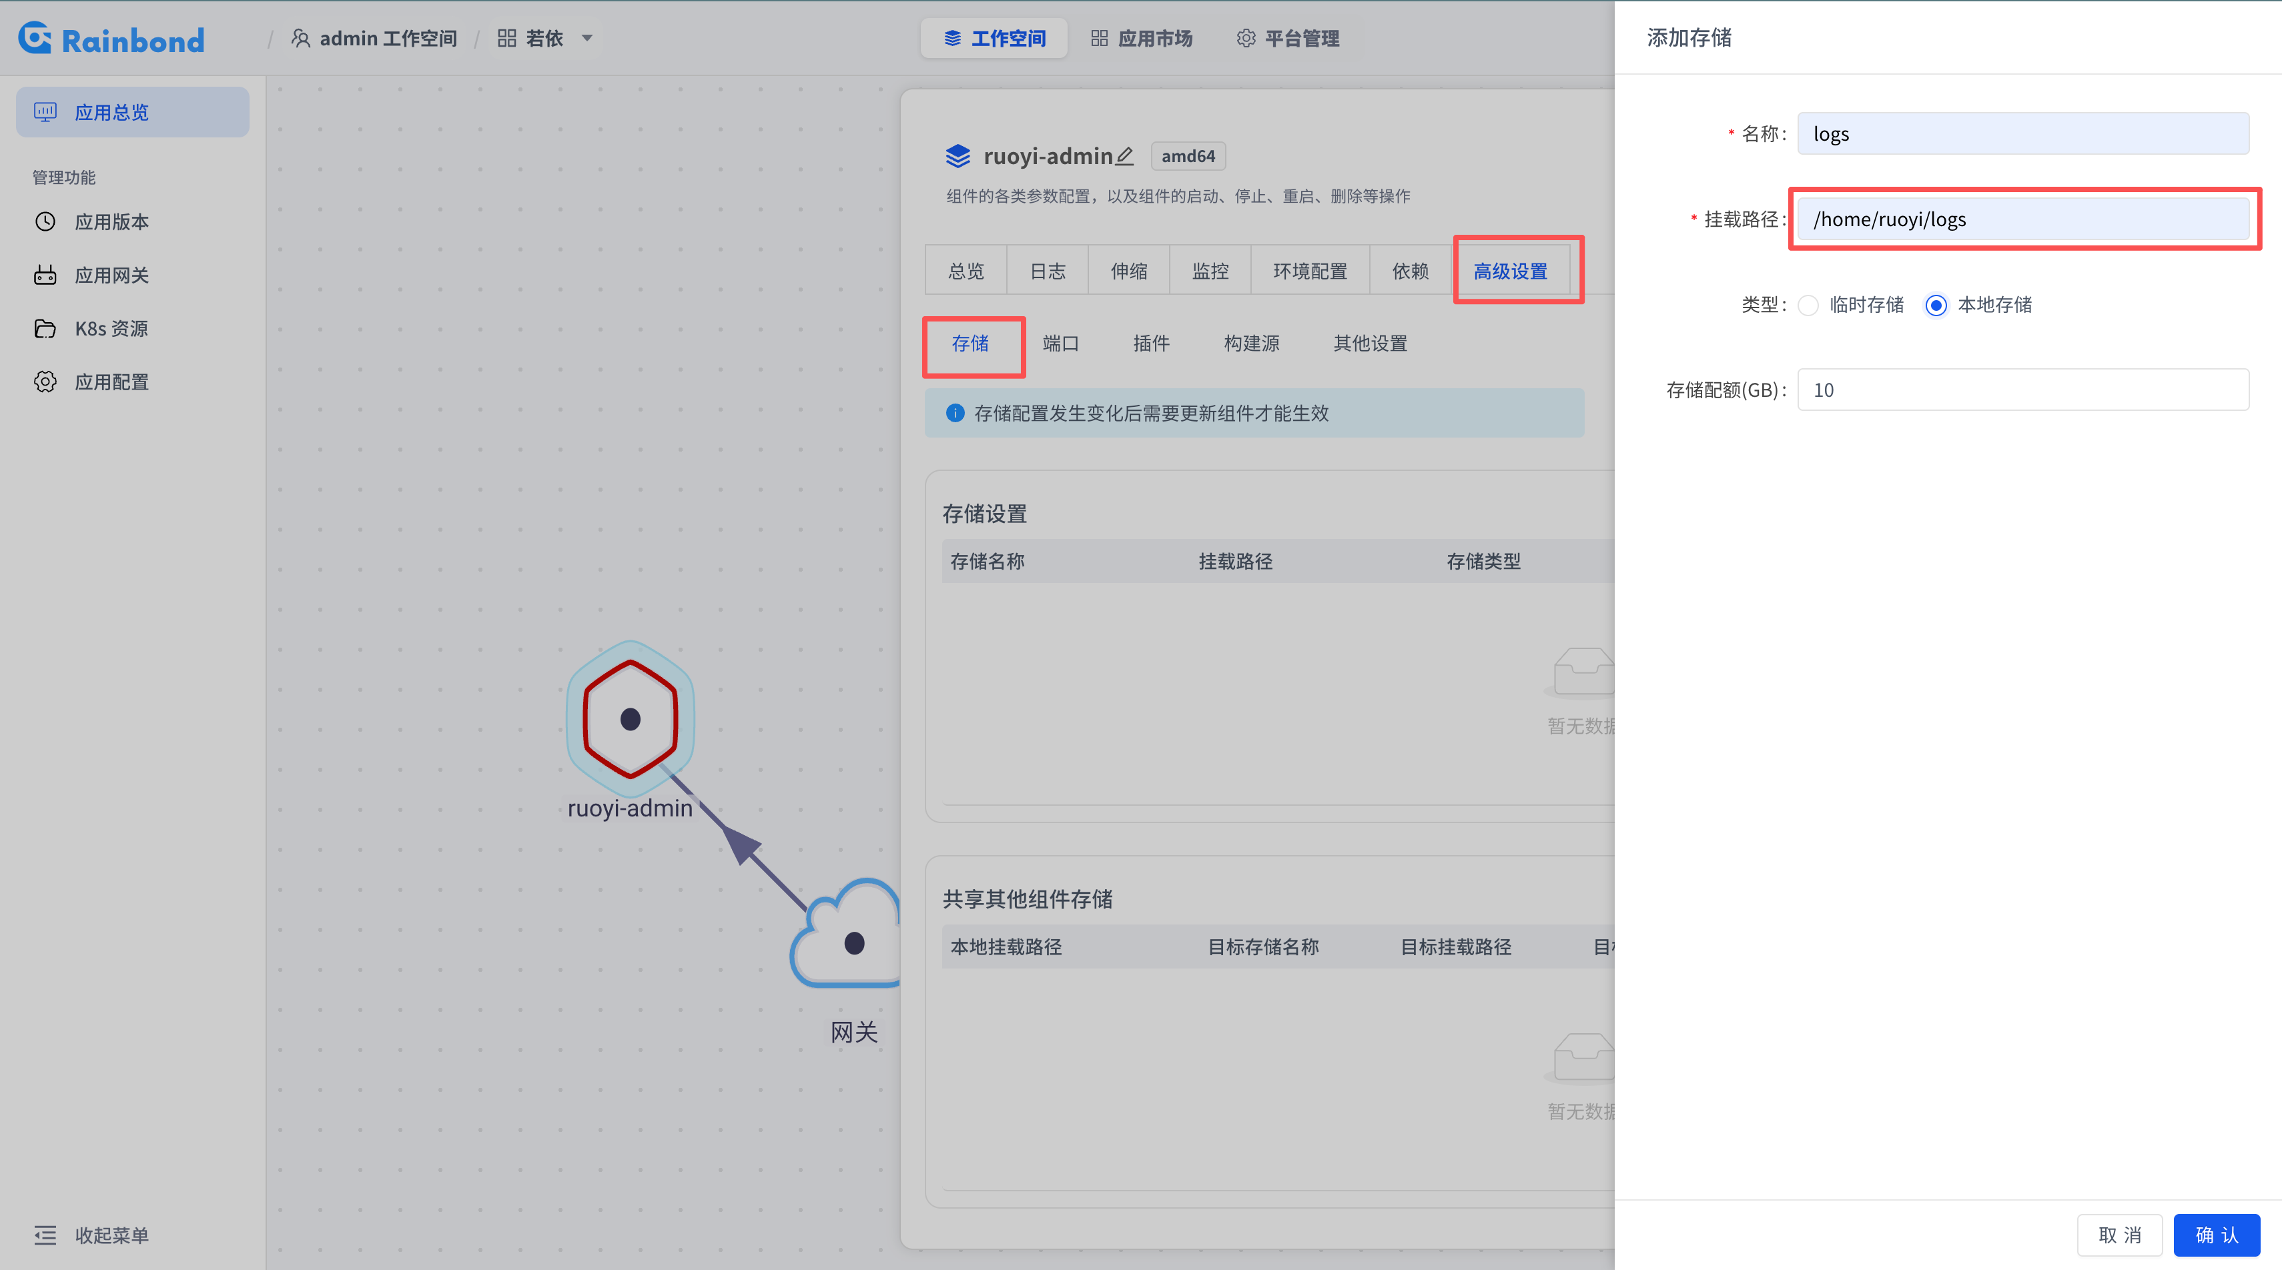The width and height of the screenshot is (2282, 1270).
Task: Click the gateway icon beside 应用网关
Action: [45, 275]
